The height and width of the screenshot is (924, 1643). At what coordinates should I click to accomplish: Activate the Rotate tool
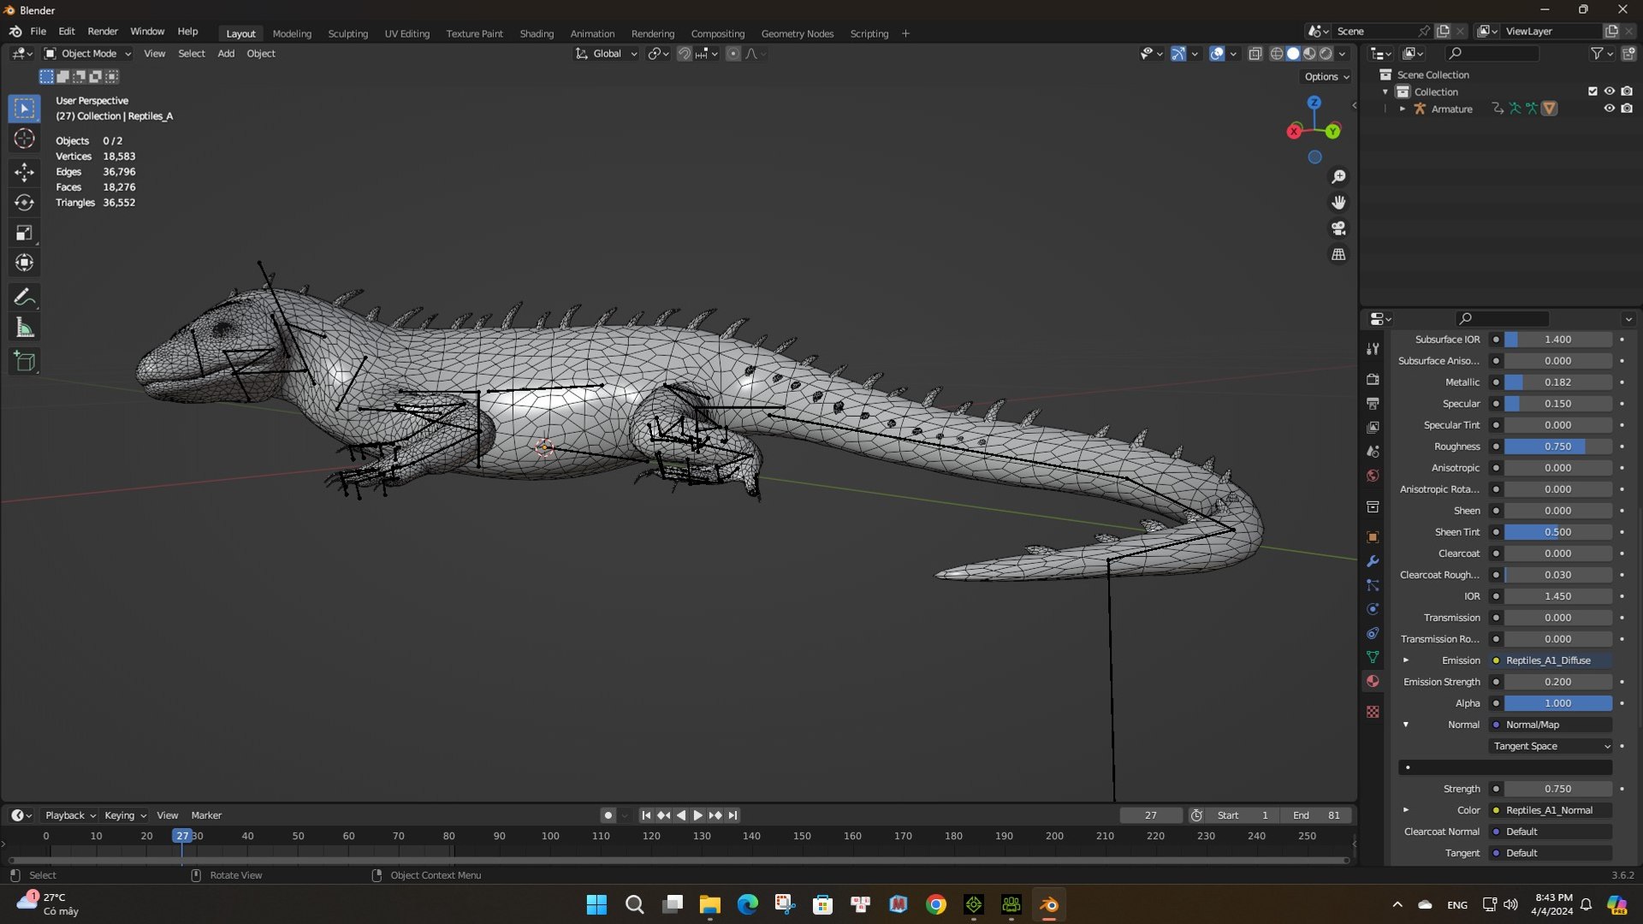[24, 203]
